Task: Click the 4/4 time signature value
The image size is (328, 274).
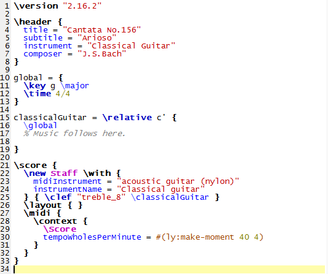Action: pyautogui.click(x=63, y=94)
